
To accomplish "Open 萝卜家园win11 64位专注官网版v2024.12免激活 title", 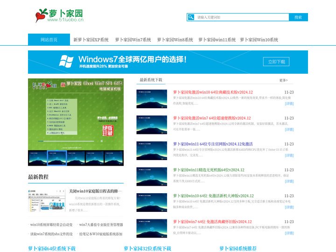I will pos(213,144).
